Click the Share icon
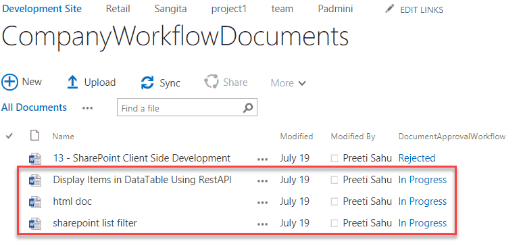The height and width of the screenshot is (244, 523). [x=211, y=82]
